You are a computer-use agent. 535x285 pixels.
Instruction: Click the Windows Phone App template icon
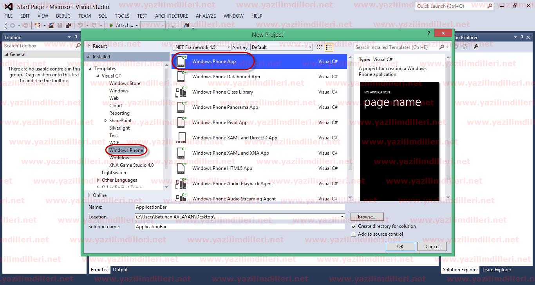[x=181, y=61]
